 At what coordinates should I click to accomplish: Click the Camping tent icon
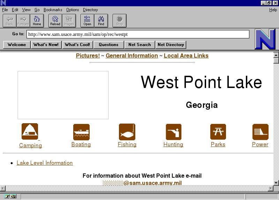click(x=30, y=132)
